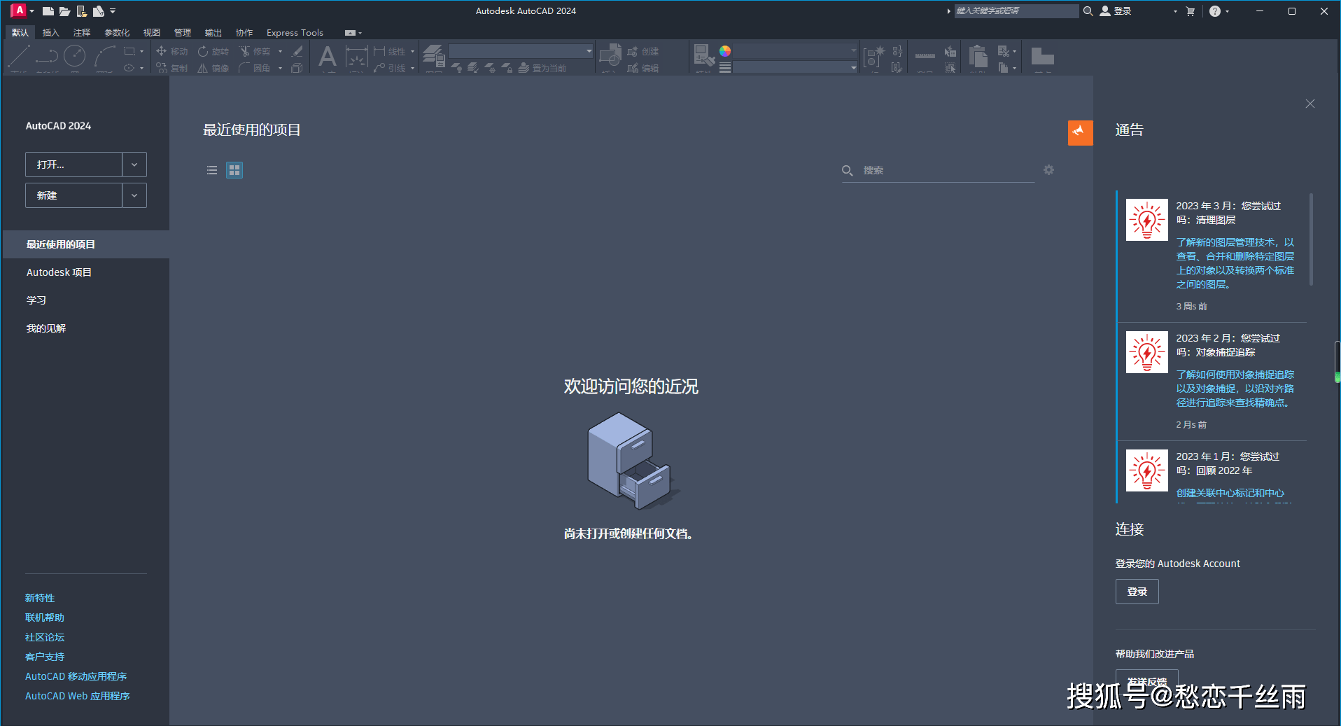Click the Measure ruler icon

tap(925, 55)
